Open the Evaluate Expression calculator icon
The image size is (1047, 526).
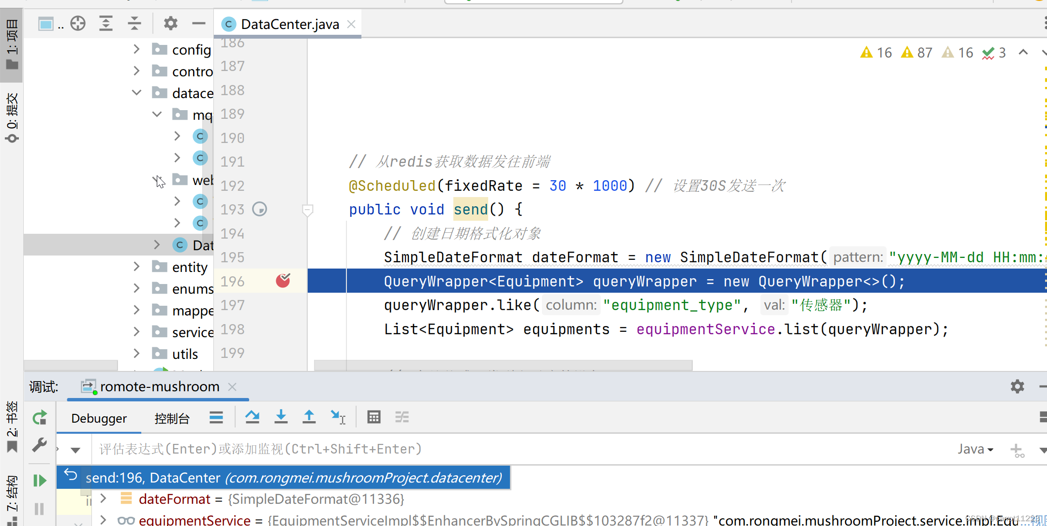pyautogui.click(x=374, y=417)
